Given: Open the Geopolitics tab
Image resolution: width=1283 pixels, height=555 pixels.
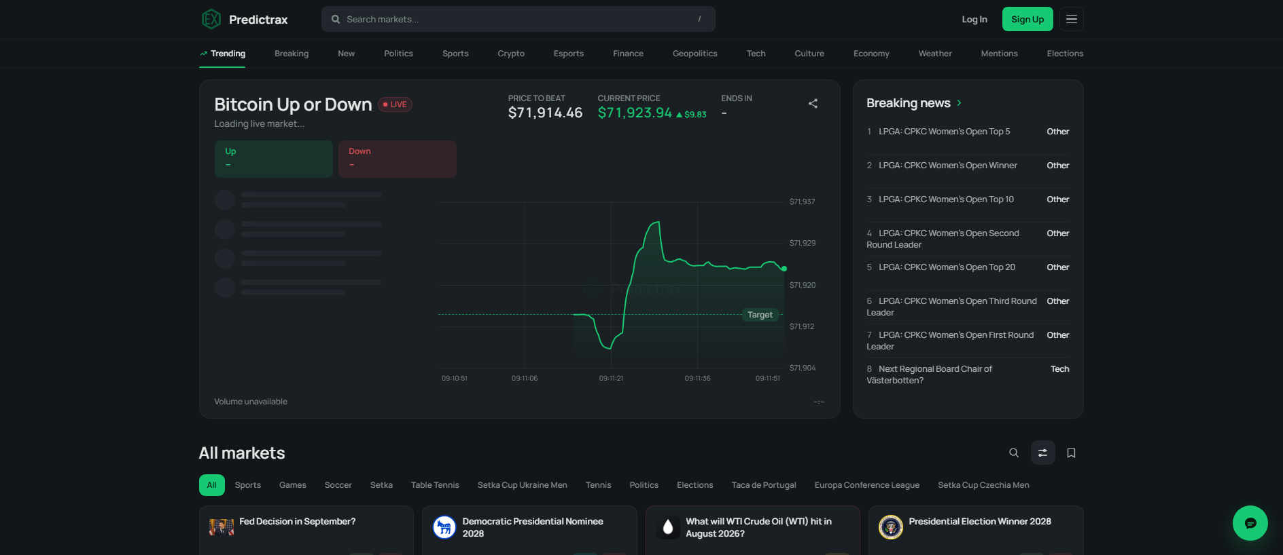Looking at the screenshot, I should (x=695, y=54).
